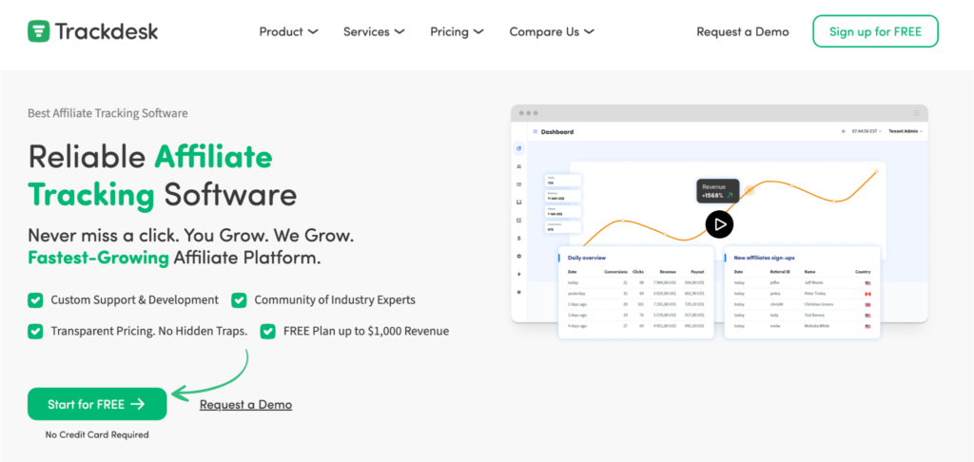The width and height of the screenshot is (974, 462).
Task: Click the 'yesterday' row in Daily overview
Action: pos(635,294)
